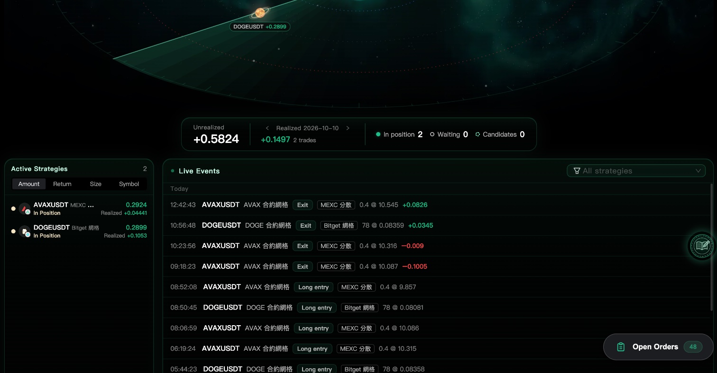Click the −0.1005 loss on 09:18:23 event

(x=415, y=266)
